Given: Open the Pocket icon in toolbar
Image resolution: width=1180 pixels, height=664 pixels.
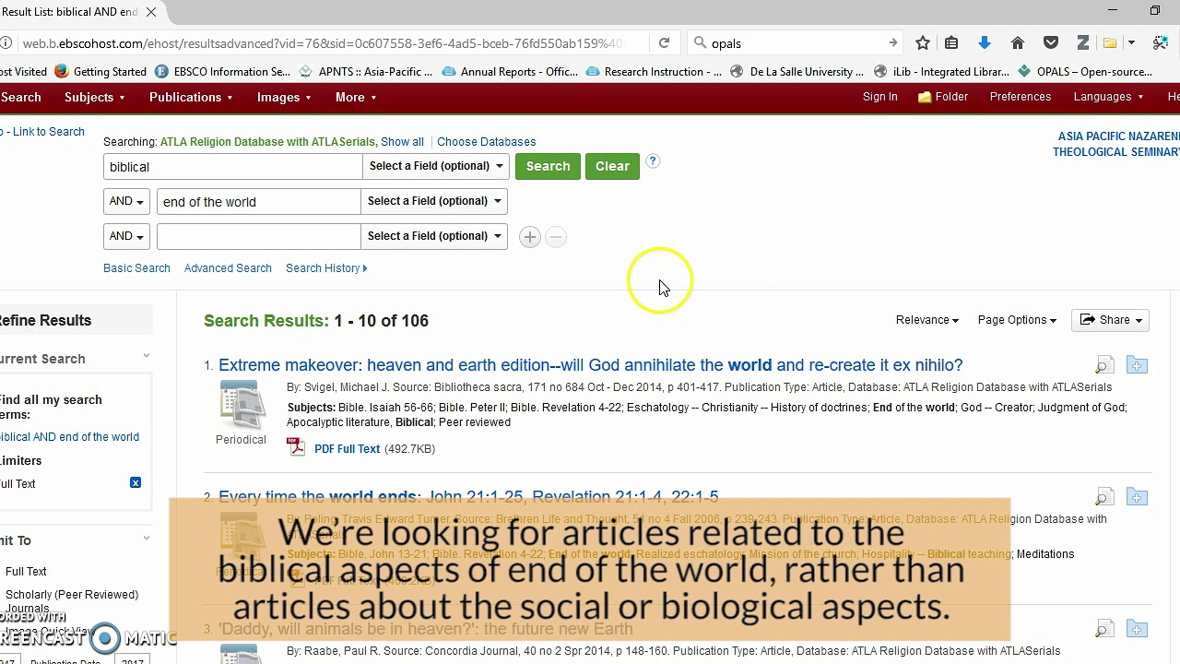Looking at the screenshot, I should [1050, 43].
